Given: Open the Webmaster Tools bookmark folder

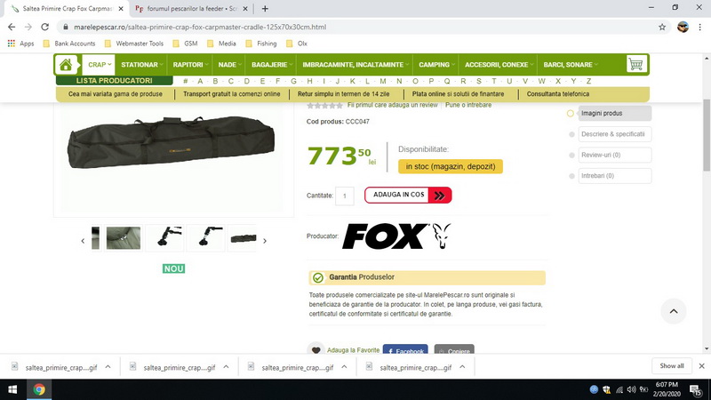Looking at the screenshot, I should tap(134, 44).
